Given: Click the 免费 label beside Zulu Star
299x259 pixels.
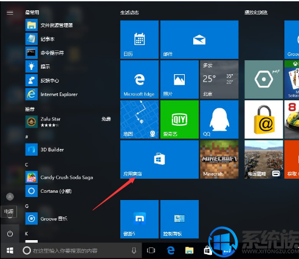Looking at the screenshot, I should (106, 119).
